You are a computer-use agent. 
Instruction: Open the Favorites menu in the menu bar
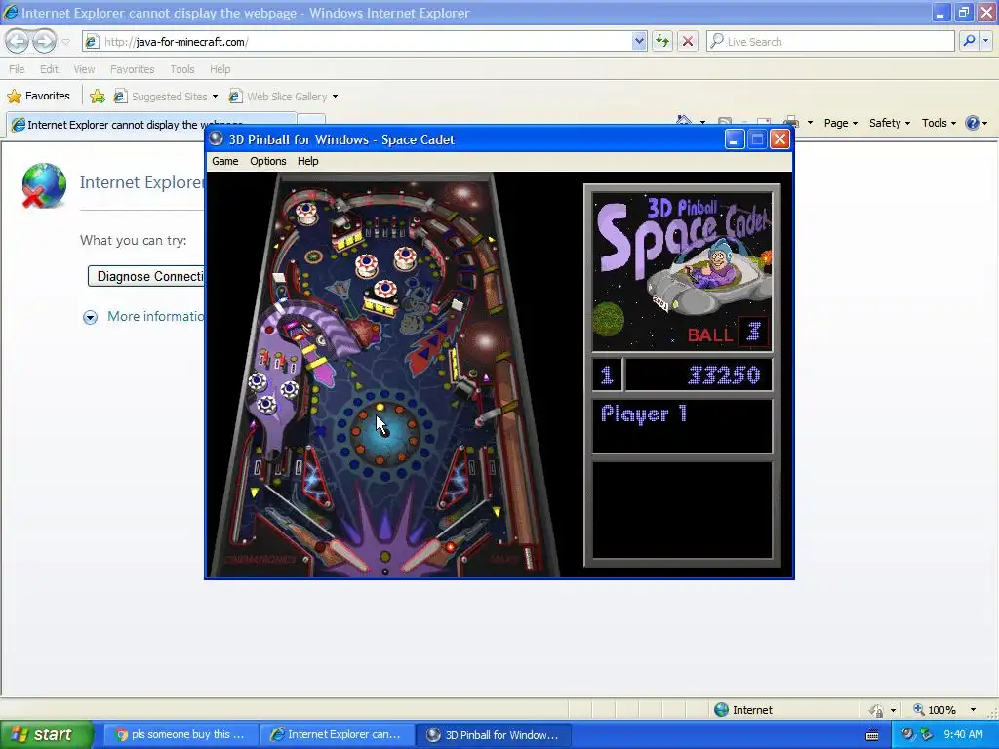pyautogui.click(x=132, y=69)
